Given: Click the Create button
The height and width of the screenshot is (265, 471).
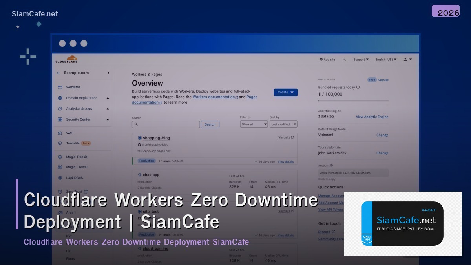Looking at the screenshot, I should point(285,92).
